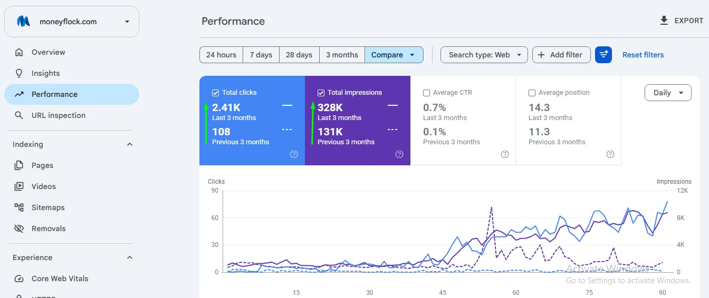Open the Daily granularity dropdown
This screenshot has height=298, width=709.
point(668,93)
